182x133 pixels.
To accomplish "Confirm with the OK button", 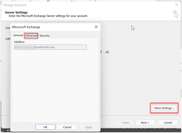I will pyautogui.click(x=45, y=127).
